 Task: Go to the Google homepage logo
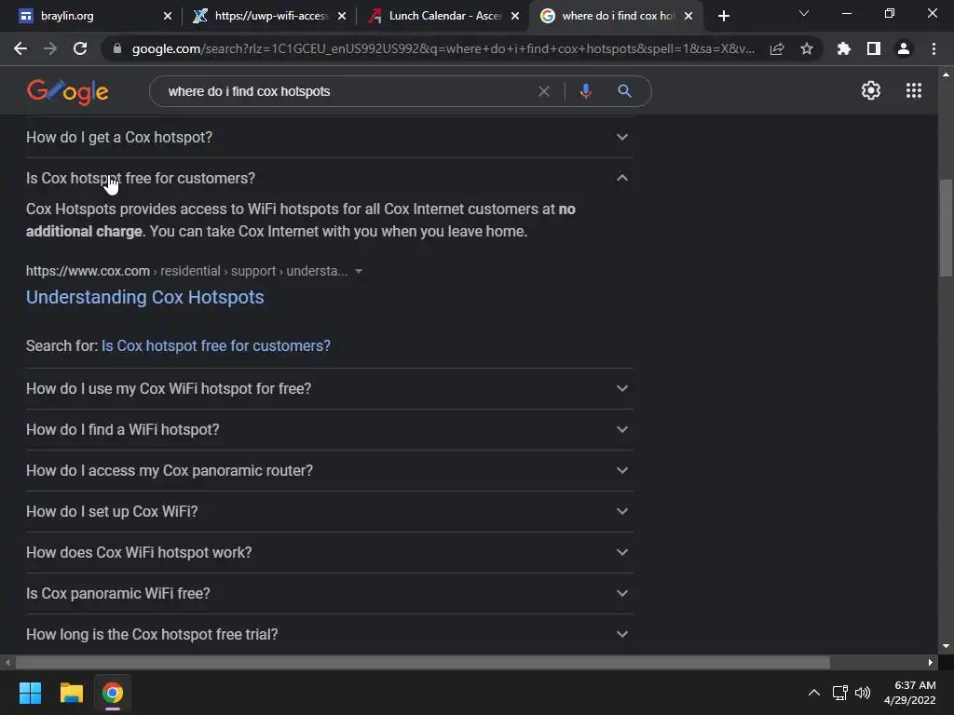click(x=67, y=91)
